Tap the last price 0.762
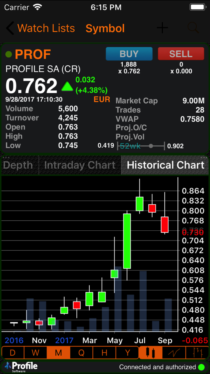Viewport: 210px width, 374px height. tap(31, 86)
